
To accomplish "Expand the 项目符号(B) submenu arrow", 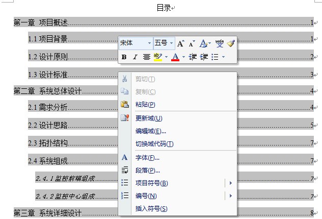I will pyautogui.click(x=231, y=183).
